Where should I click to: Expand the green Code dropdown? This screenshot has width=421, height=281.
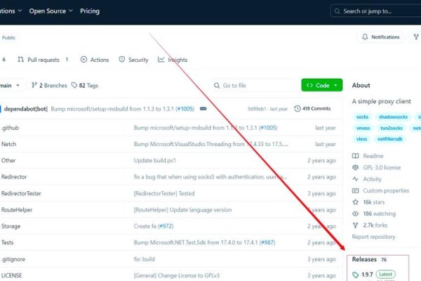pyautogui.click(x=322, y=85)
